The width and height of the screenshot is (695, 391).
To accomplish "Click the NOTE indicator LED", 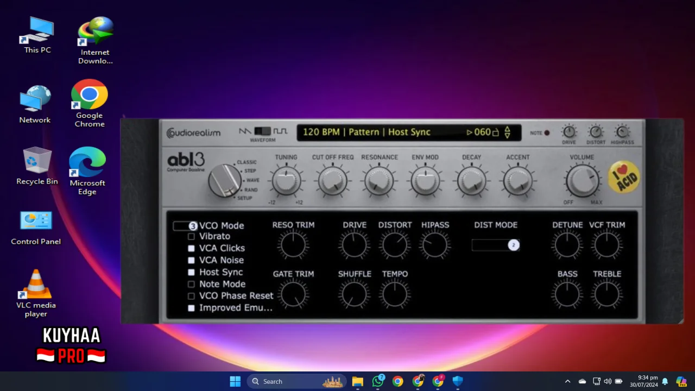I will tap(547, 133).
